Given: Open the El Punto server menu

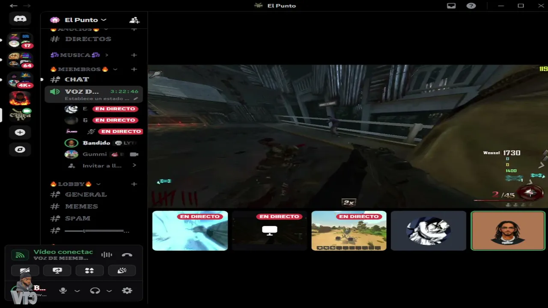Looking at the screenshot, I should [85, 20].
